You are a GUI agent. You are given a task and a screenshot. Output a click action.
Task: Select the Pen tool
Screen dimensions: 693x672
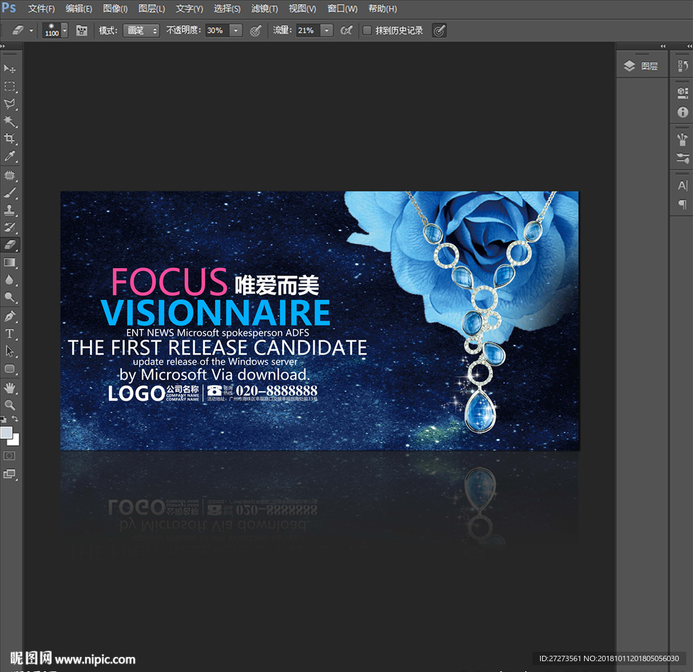(x=9, y=316)
